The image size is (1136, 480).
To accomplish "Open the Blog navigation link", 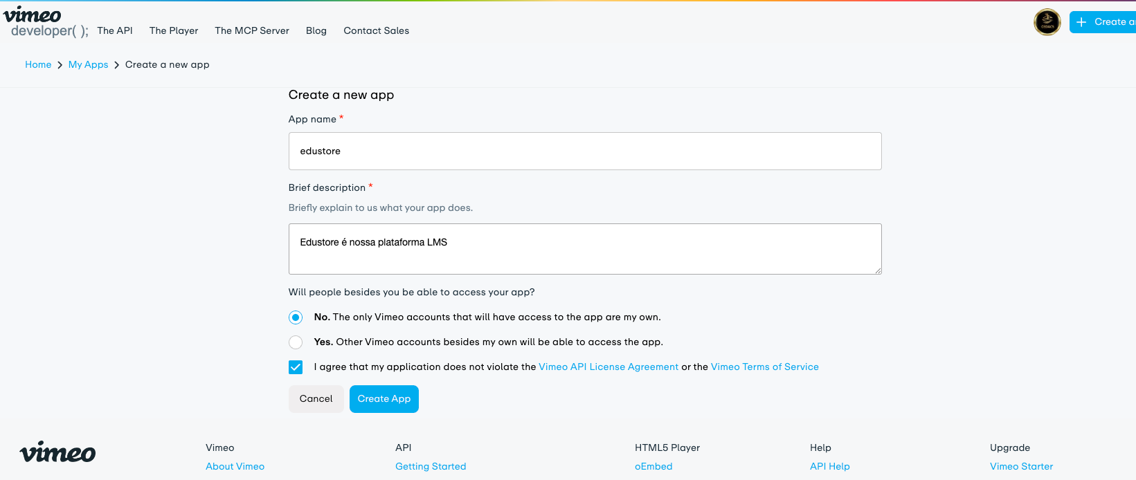I will point(316,30).
